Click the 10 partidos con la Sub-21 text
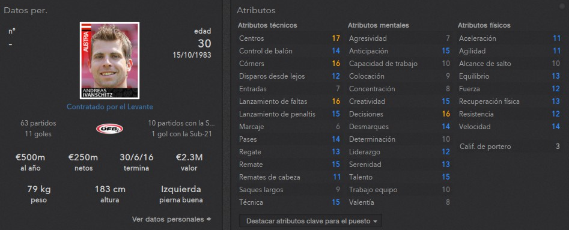This screenshot has height=230, width=569. click(x=181, y=123)
